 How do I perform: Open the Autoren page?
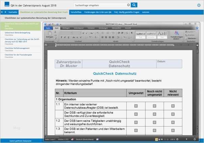146,12
